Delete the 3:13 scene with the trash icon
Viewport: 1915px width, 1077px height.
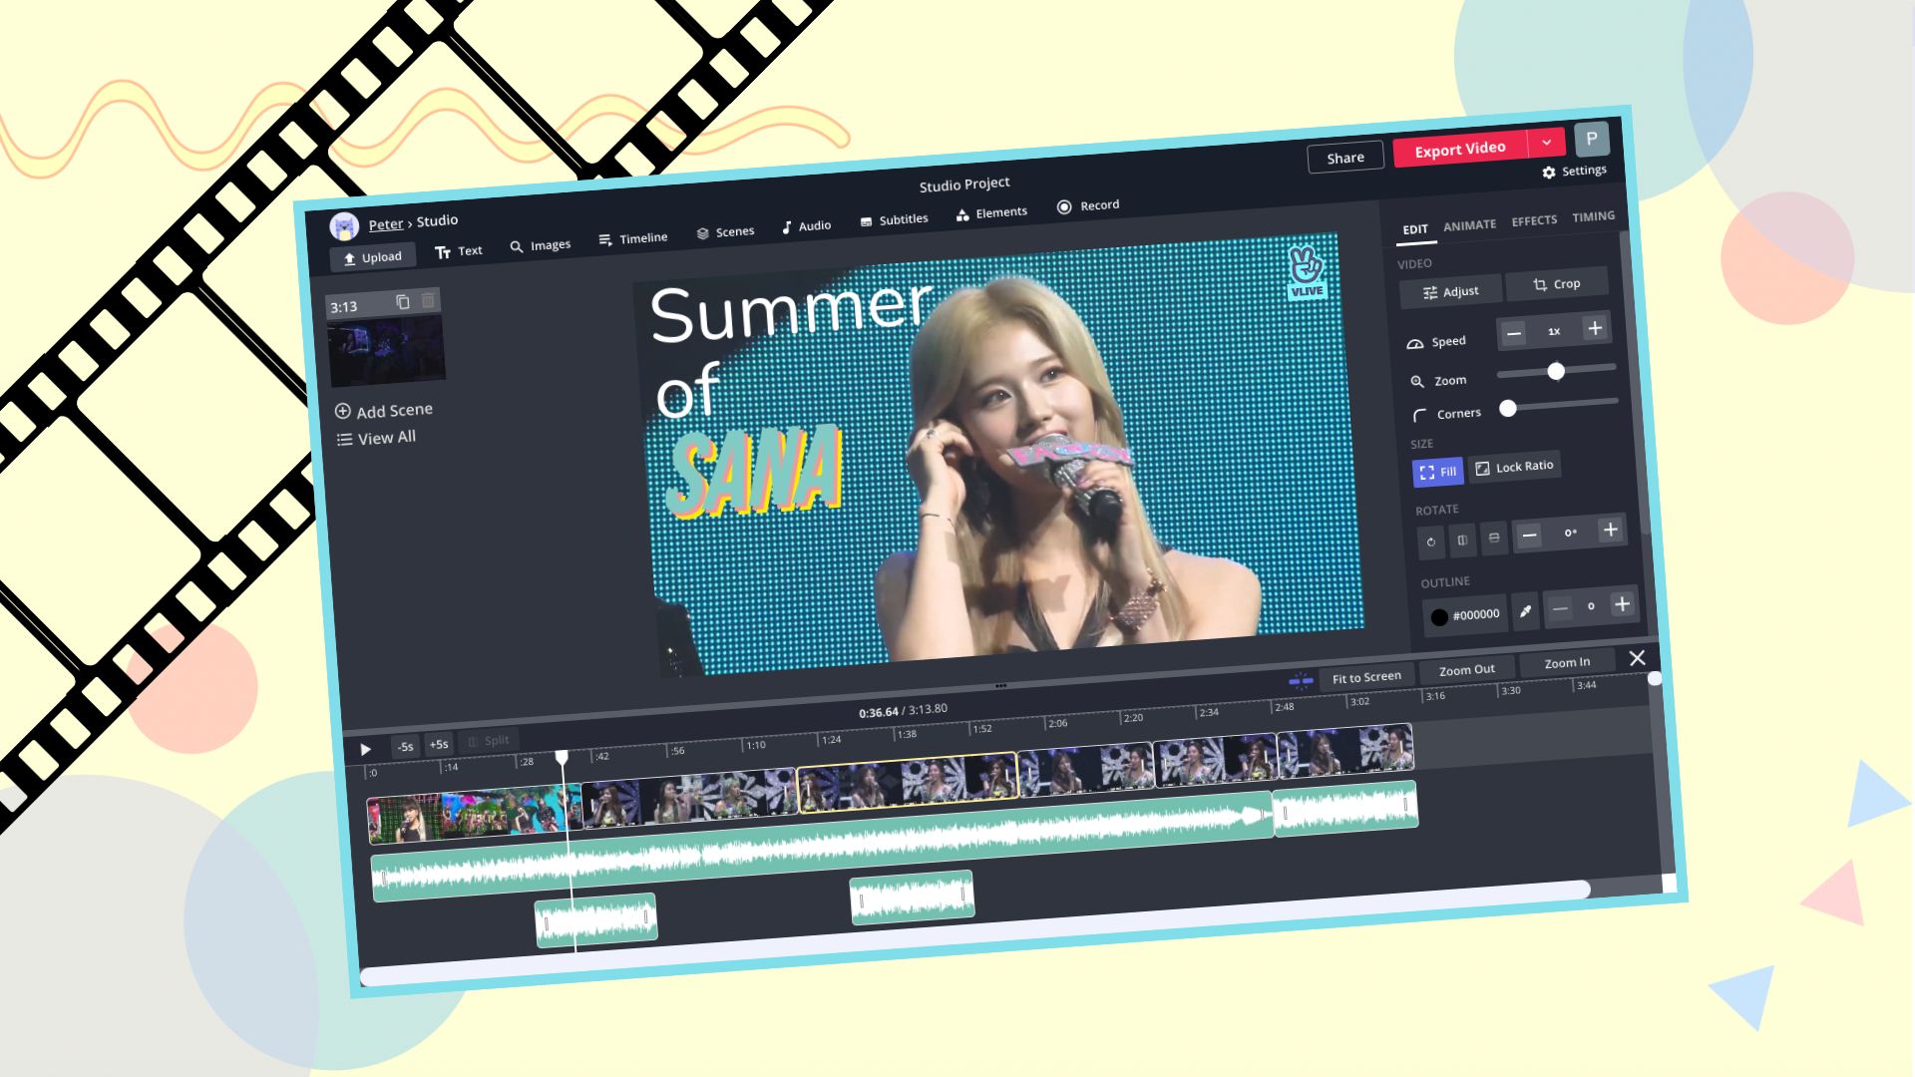[428, 299]
